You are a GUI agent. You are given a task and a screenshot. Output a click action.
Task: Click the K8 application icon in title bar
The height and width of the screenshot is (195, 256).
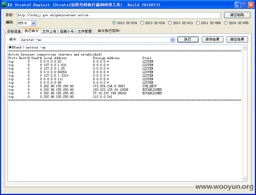pos(4,5)
